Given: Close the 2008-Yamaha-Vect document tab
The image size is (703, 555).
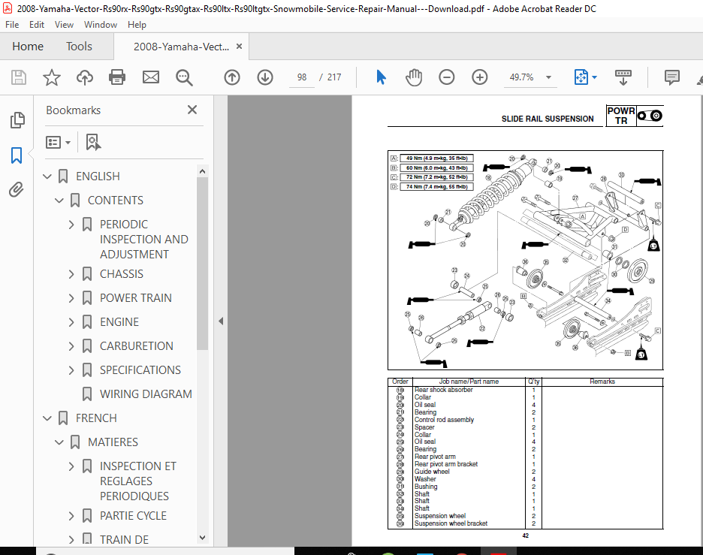Looking at the screenshot, I should click(x=239, y=46).
